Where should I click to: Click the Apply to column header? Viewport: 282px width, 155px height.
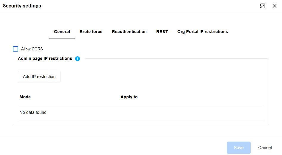tap(129, 97)
